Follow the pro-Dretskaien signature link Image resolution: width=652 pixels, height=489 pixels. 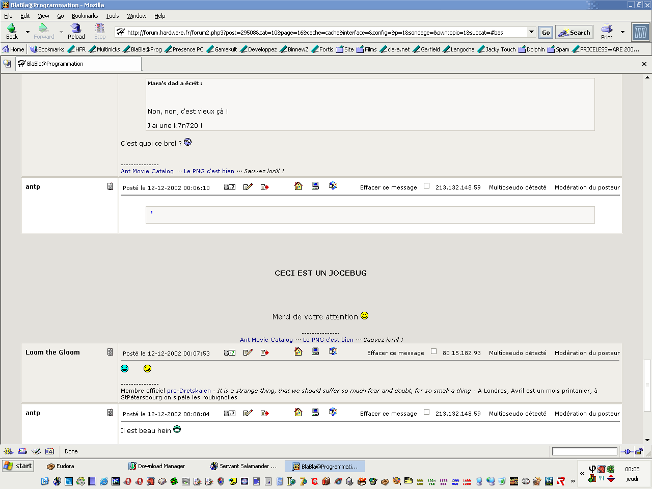pyautogui.click(x=189, y=391)
